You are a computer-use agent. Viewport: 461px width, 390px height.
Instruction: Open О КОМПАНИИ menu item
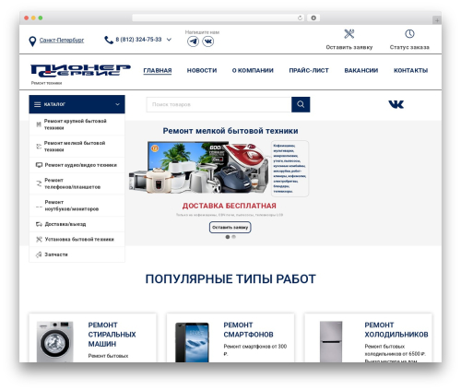pos(253,70)
